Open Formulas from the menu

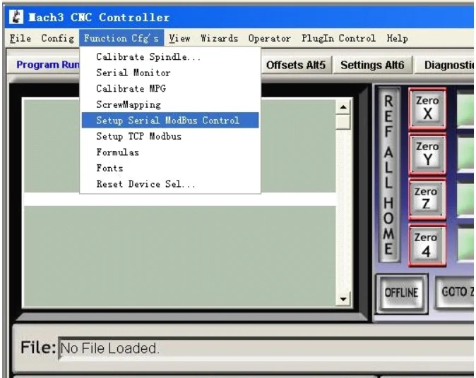point(170,152)
